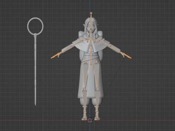175x131 pixels.
Task: Click the 3D cursor at the origin
Action: click(x=90, y=120)
